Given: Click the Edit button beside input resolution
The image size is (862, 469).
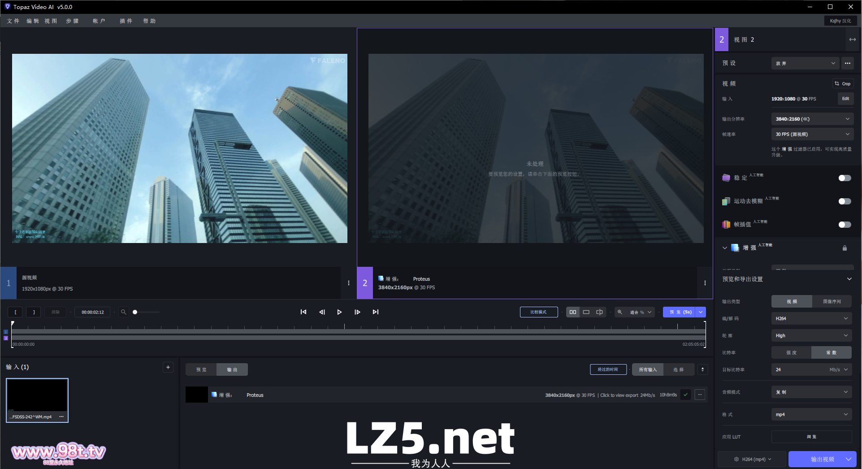Looking at the screenshot, I should pyautogui.click(x=845, y=99).
